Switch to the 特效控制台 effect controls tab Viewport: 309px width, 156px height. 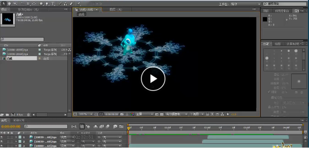click(28, 9)
